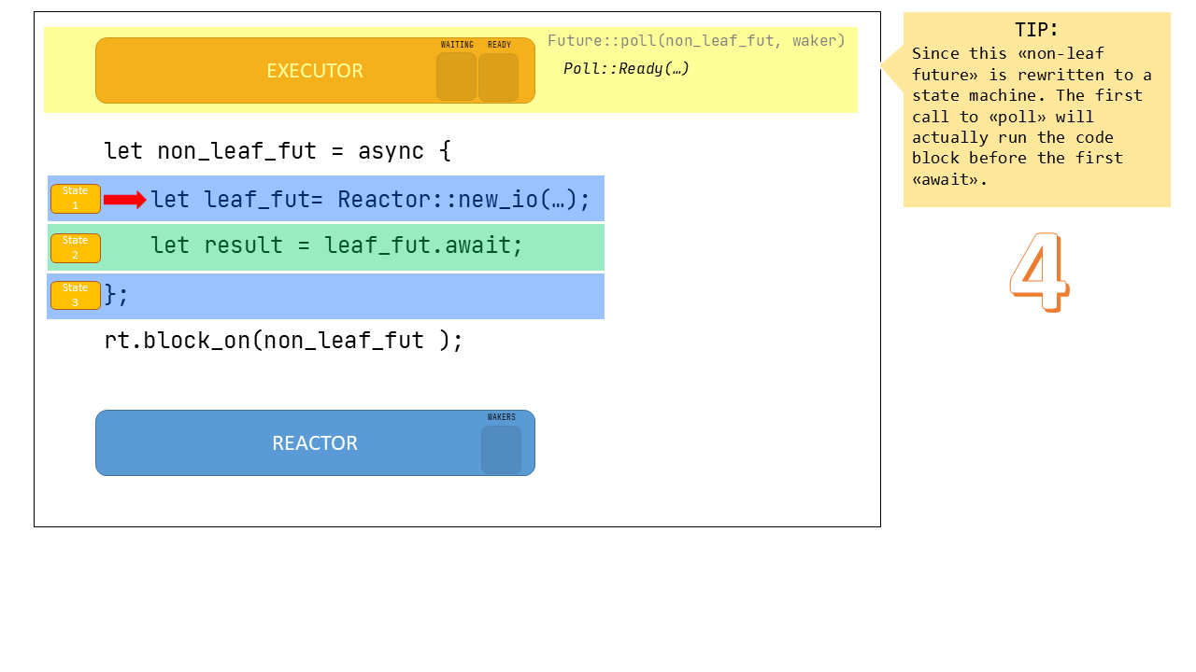This screenshot has width=1196, height=672.
Task: Click the tip callout's pointer triangle
Action: click(892, 66)
